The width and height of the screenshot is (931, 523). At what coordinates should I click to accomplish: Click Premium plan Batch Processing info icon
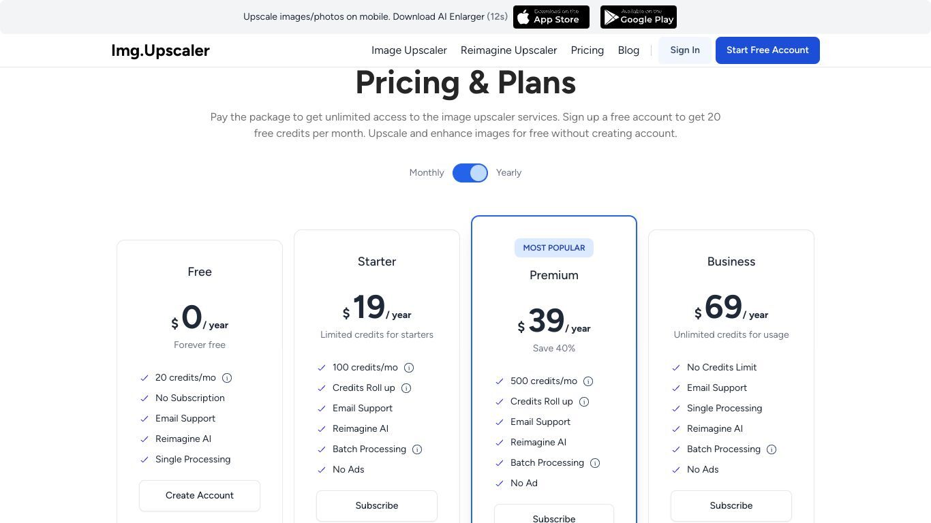coord(595,463)
